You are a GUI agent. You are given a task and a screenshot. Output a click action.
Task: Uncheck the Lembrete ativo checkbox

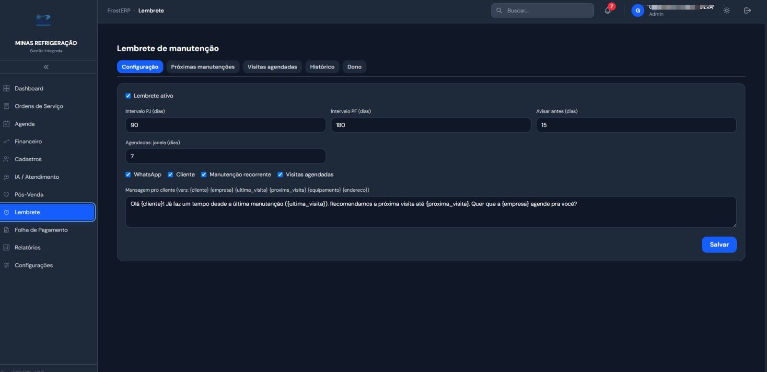(128, 96)
